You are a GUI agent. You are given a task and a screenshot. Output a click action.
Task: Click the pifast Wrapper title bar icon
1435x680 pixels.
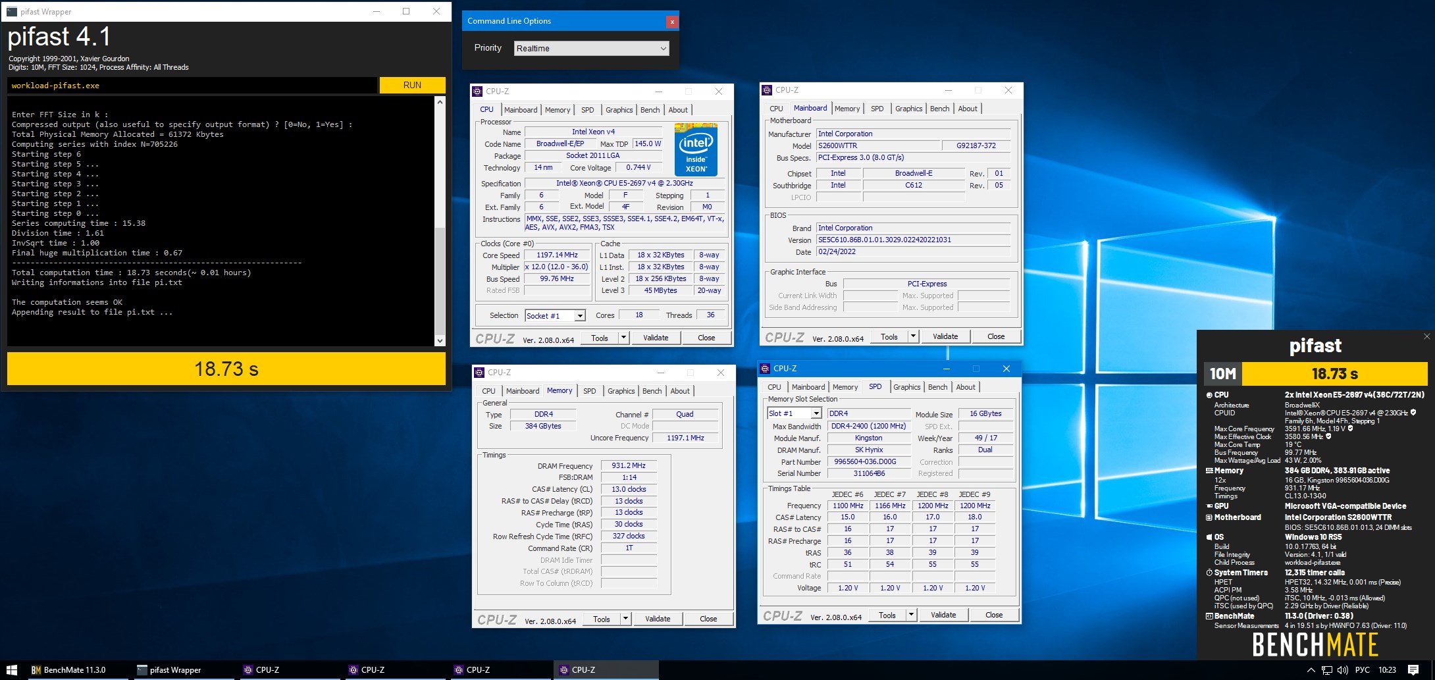12,11
